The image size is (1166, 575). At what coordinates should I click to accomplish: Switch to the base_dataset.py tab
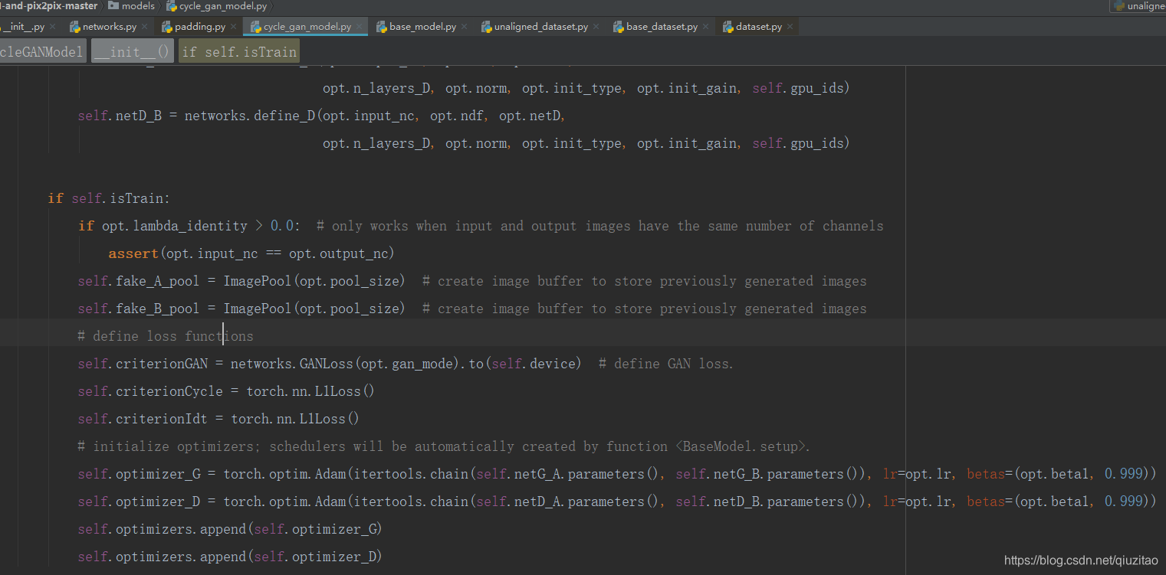click(662, 27)
